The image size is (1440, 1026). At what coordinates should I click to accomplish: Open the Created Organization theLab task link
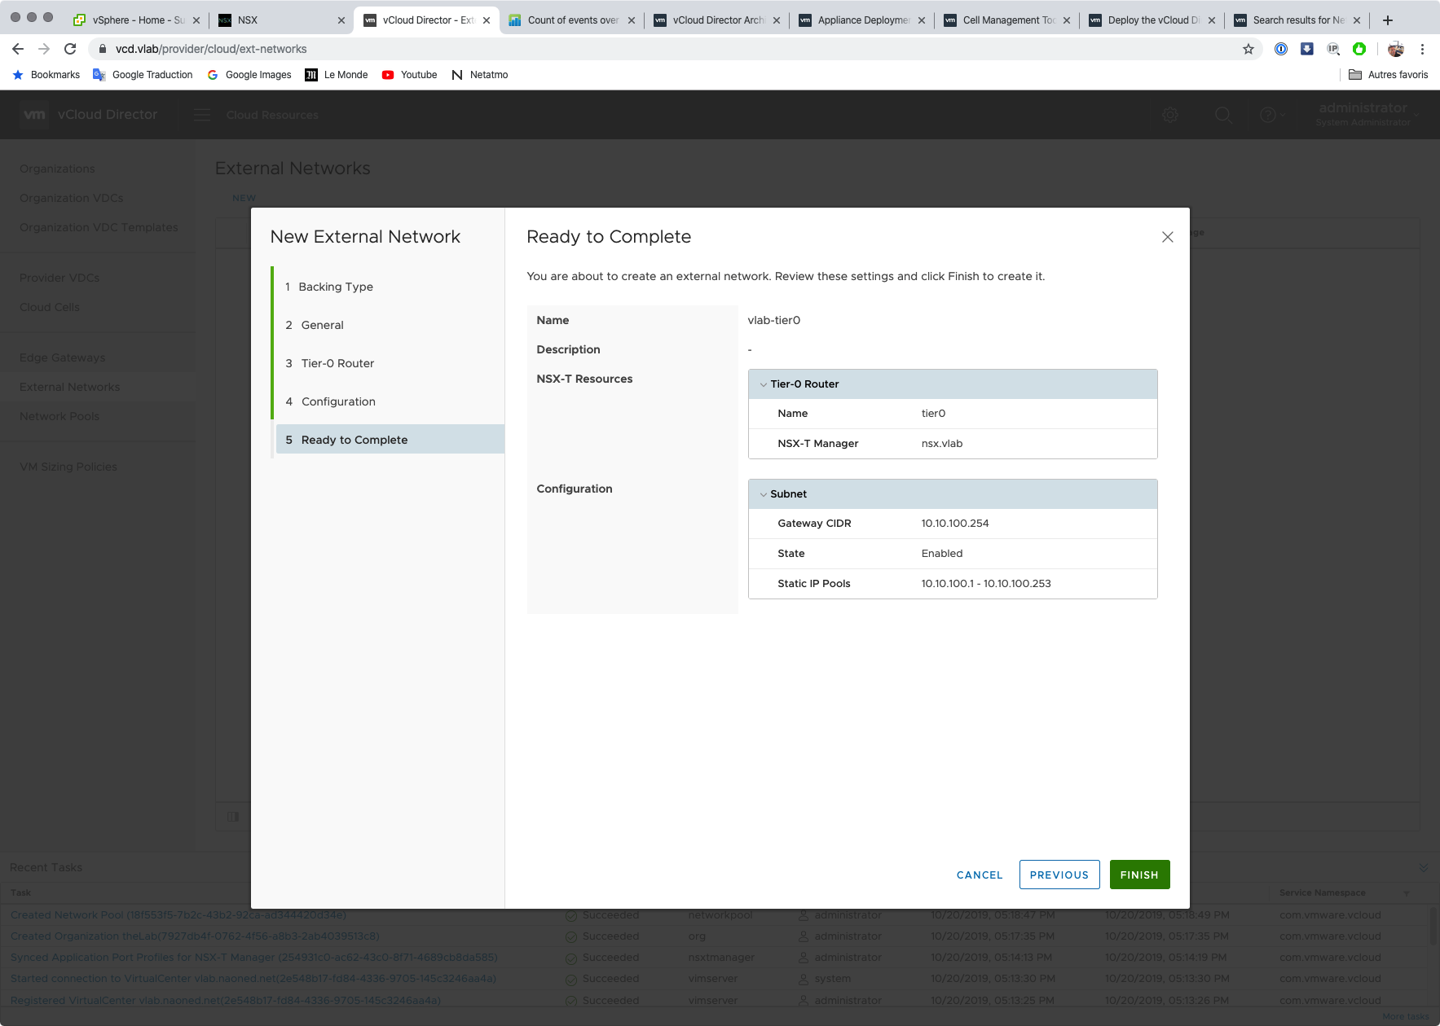[x=195, y=936]
